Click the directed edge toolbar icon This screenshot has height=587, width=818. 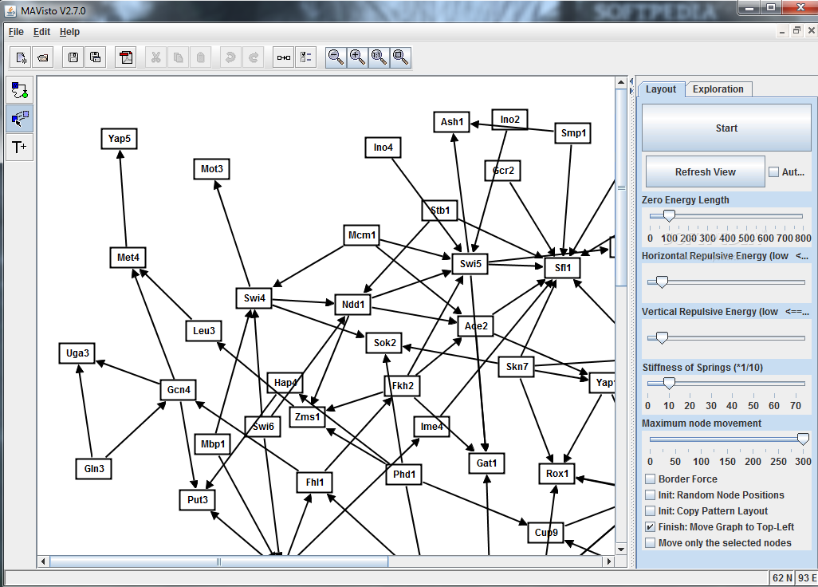(x=284, y=57)
